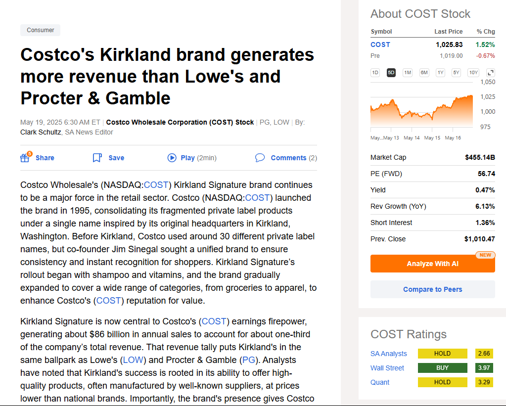Click the 3.97 Wall Street score

(484, 367)
